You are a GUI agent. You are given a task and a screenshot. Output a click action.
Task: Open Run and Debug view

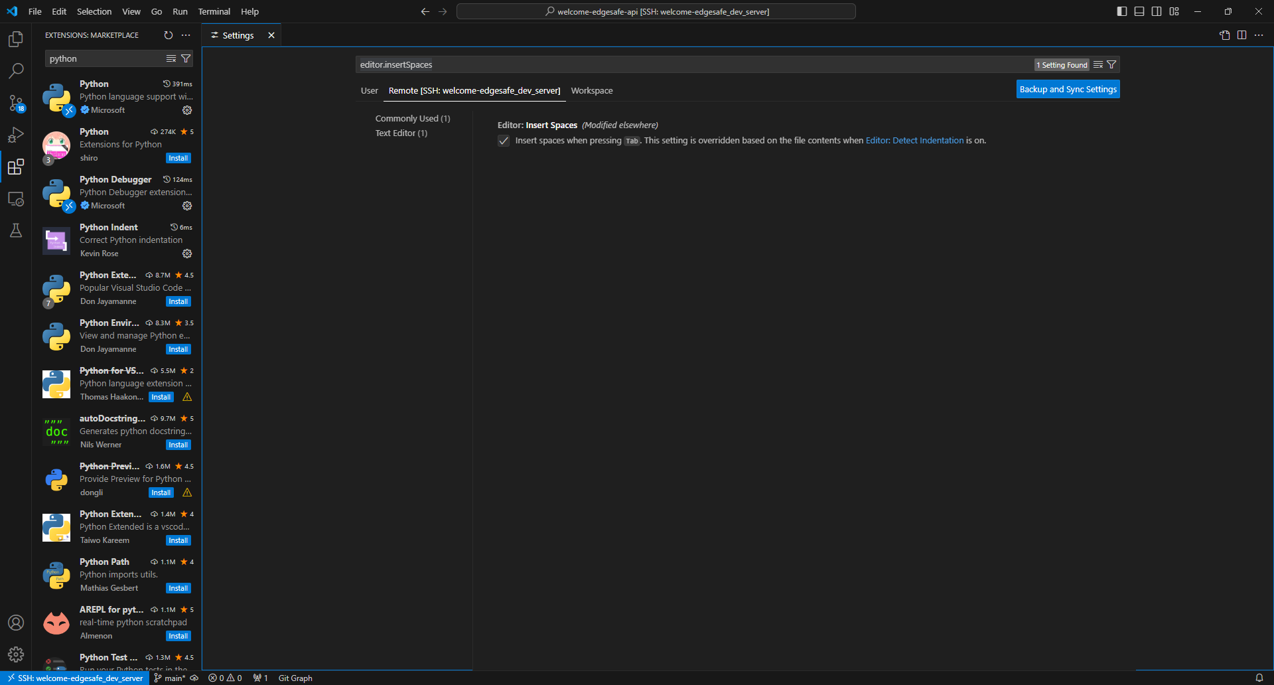(x=16, y=135)
